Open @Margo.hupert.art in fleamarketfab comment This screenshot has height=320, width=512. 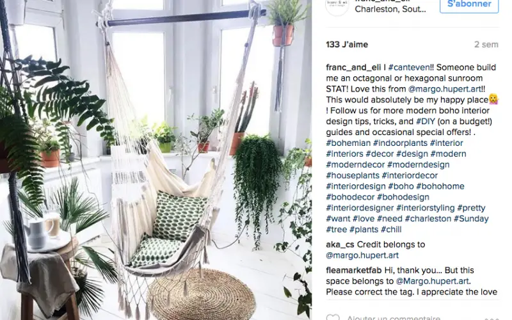point(433,281)
